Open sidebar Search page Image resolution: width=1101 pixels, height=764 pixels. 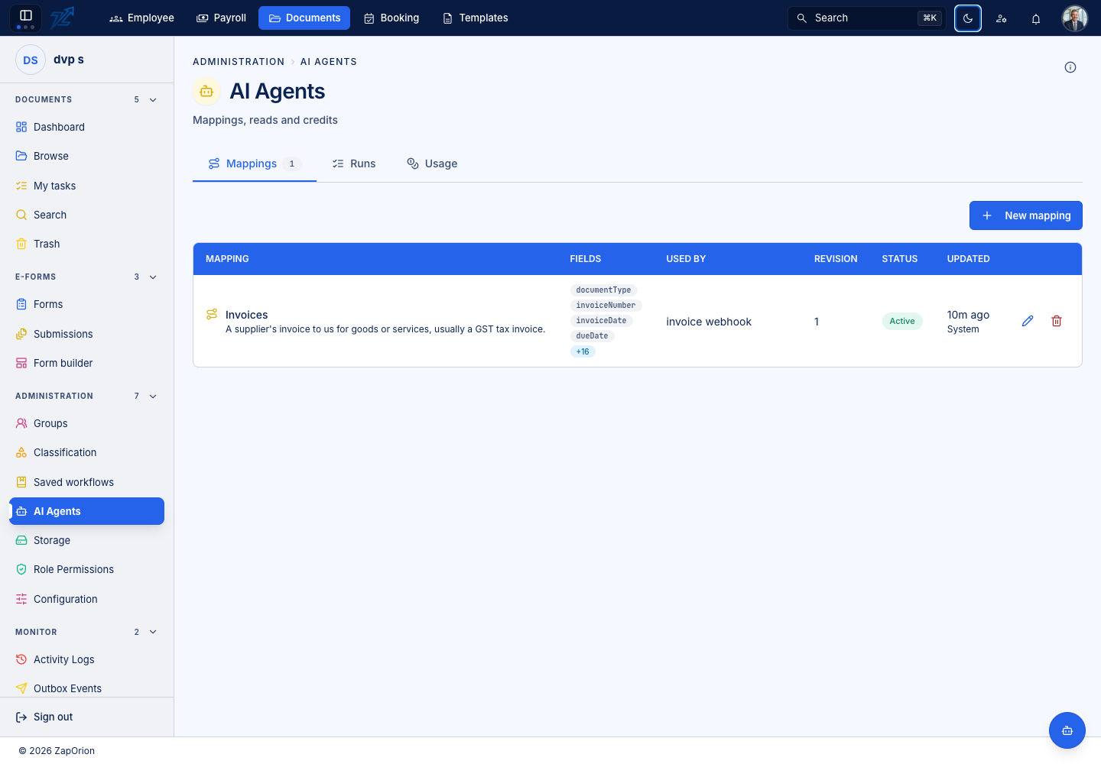coord(86,215)
